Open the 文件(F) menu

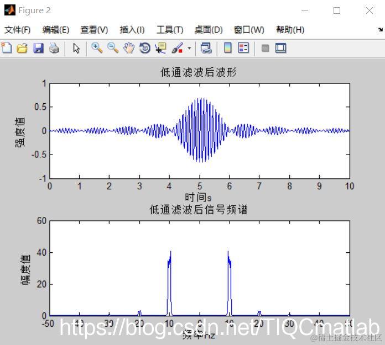tap(18, 30)
